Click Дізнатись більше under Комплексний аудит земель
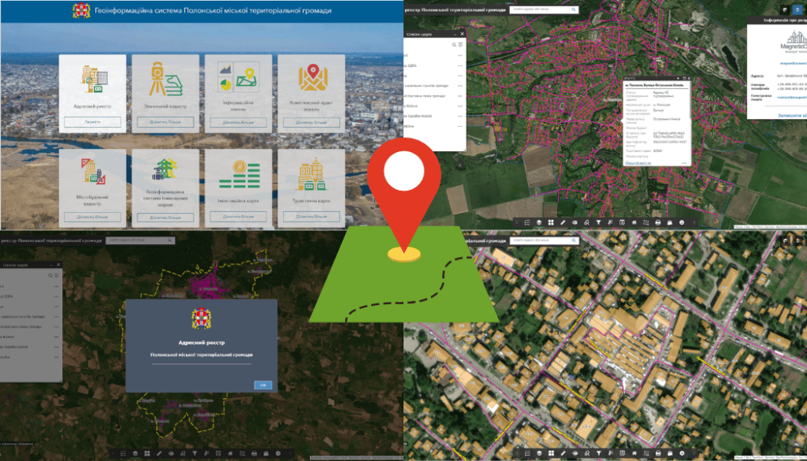This screenshot has width=807, height=461. (x=311, y=122)
